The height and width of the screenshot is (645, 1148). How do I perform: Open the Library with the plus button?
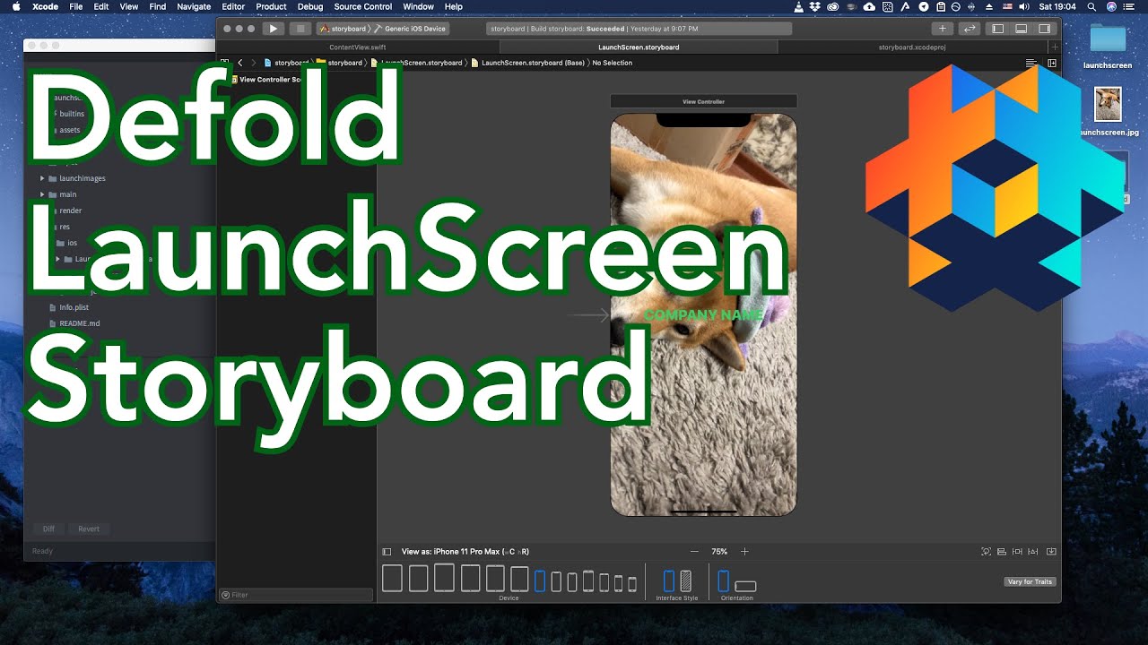pos(942,29)
